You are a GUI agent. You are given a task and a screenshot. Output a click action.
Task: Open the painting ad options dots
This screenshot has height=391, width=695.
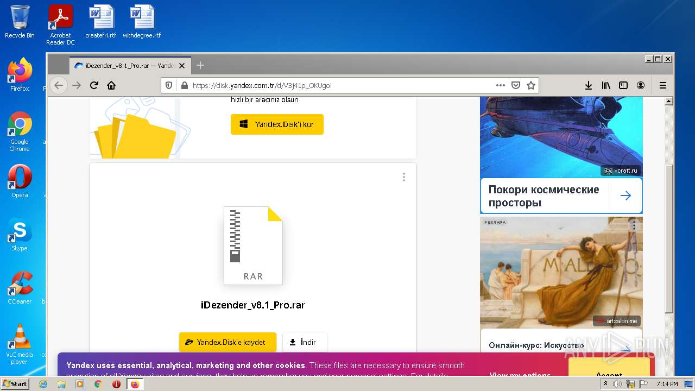[633, 225]
